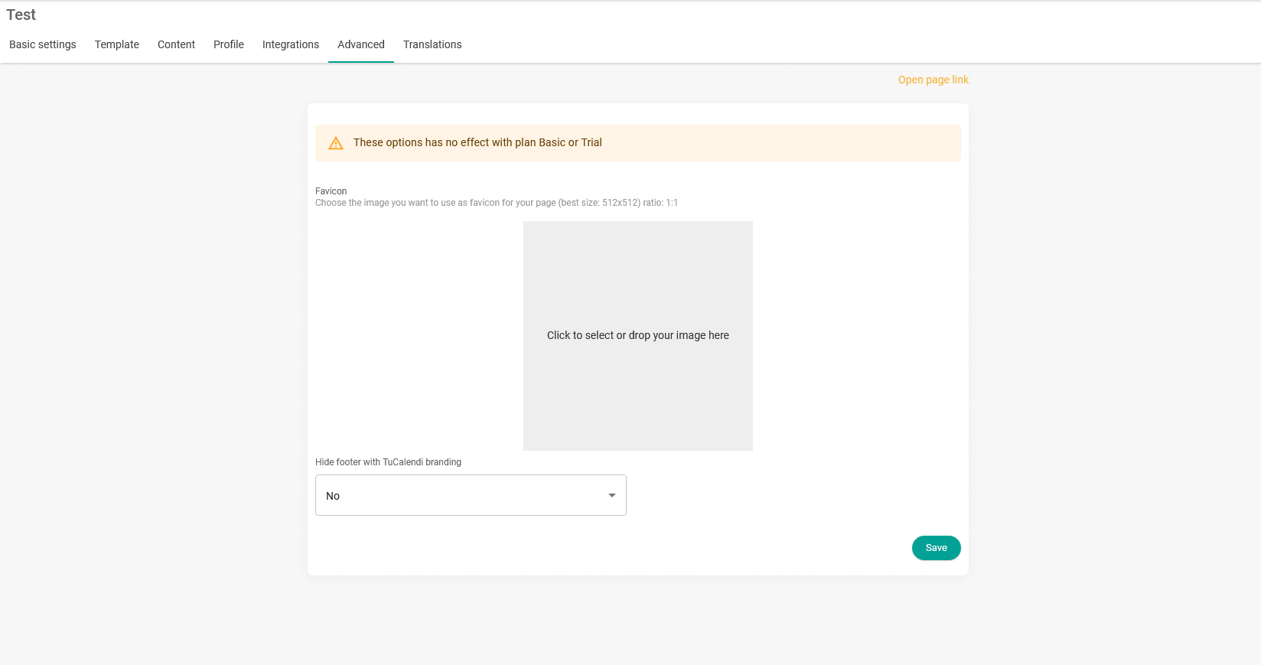Select the Profile tab
Screen dimensions: 1261x665
pos(229,44)
